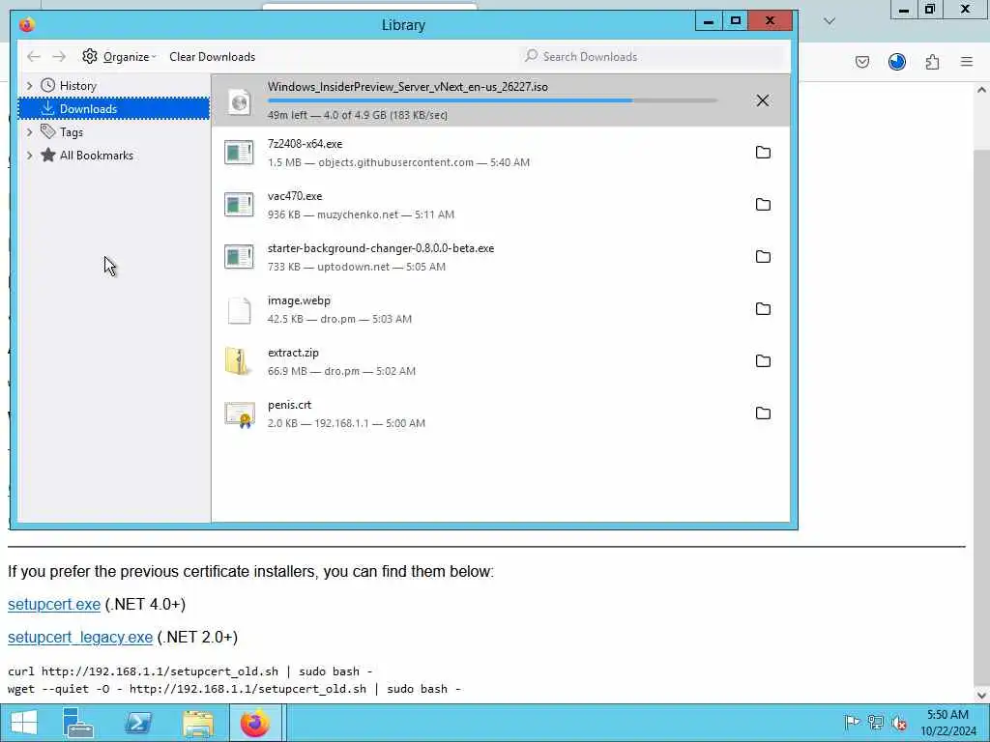Select the Windows_InsiderPreview_Server ISO file name
The height and width of the screenshot is (742, 990).
(x=408, y=87)
